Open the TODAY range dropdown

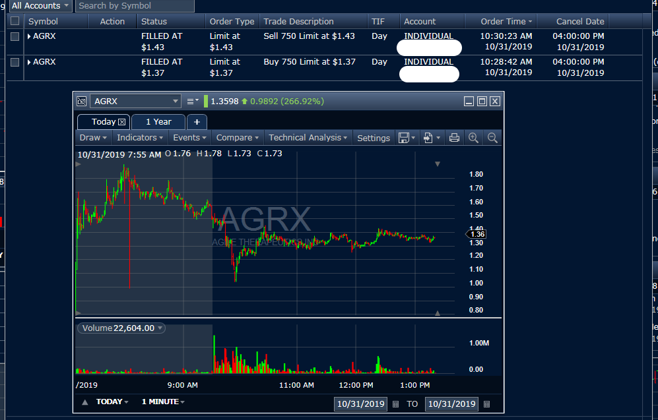112,402
